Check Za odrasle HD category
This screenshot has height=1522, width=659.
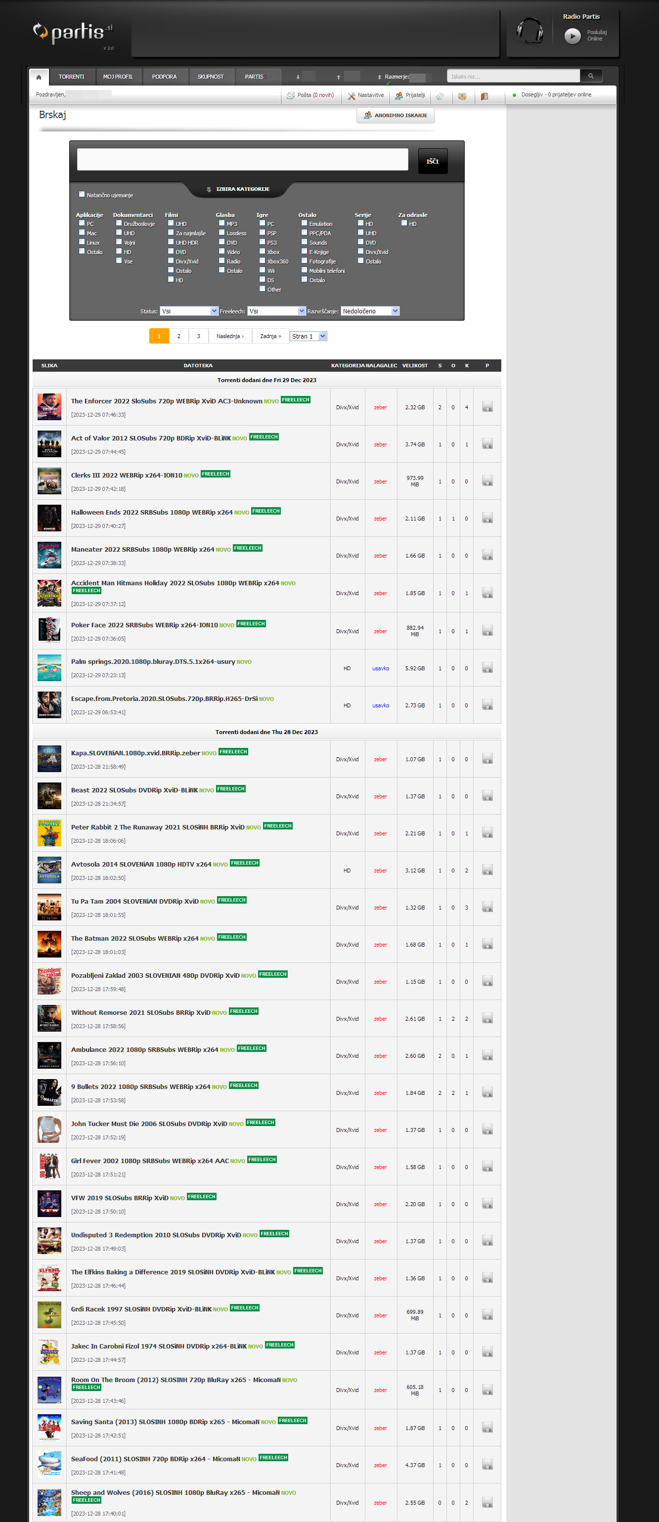coord(404,223)
